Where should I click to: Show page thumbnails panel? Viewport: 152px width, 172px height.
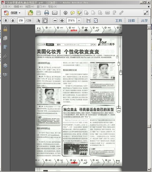[x=5, y=38]
